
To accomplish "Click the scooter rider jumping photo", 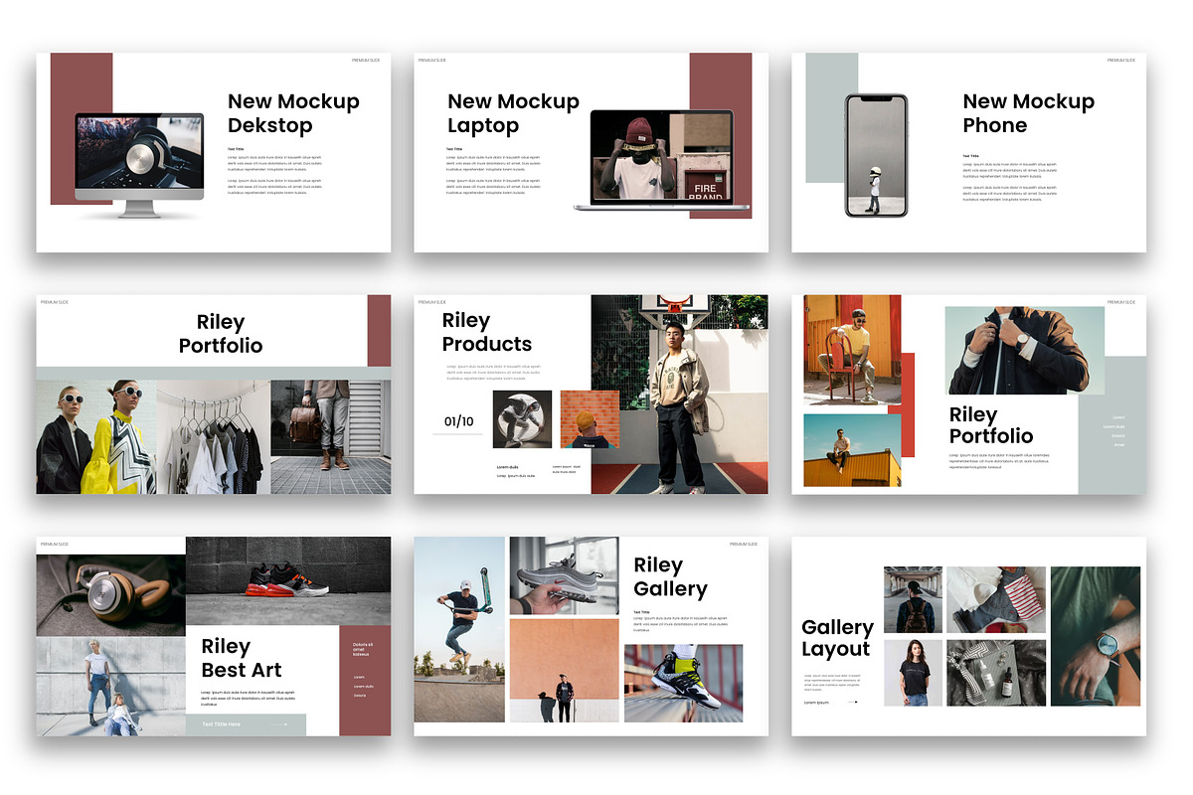I will tap(459, 629).
